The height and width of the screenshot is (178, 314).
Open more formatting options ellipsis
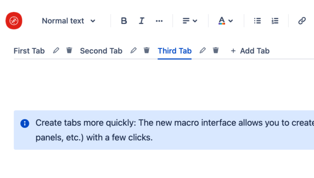pyautogui.click(x=159, y=21)
